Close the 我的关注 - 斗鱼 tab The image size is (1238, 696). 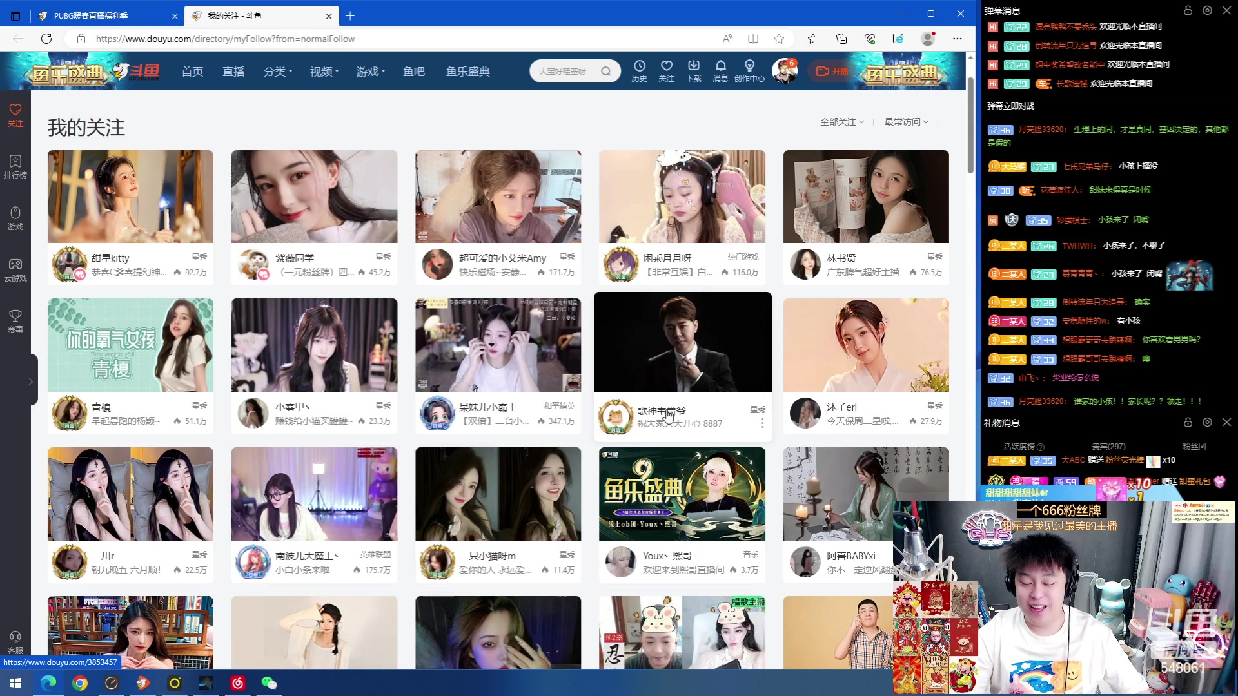(x=329, y=16)
